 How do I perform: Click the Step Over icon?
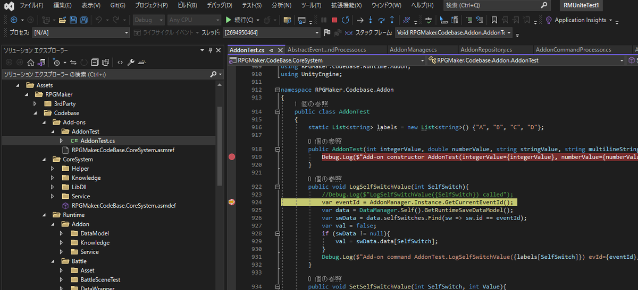pos(381,20)
